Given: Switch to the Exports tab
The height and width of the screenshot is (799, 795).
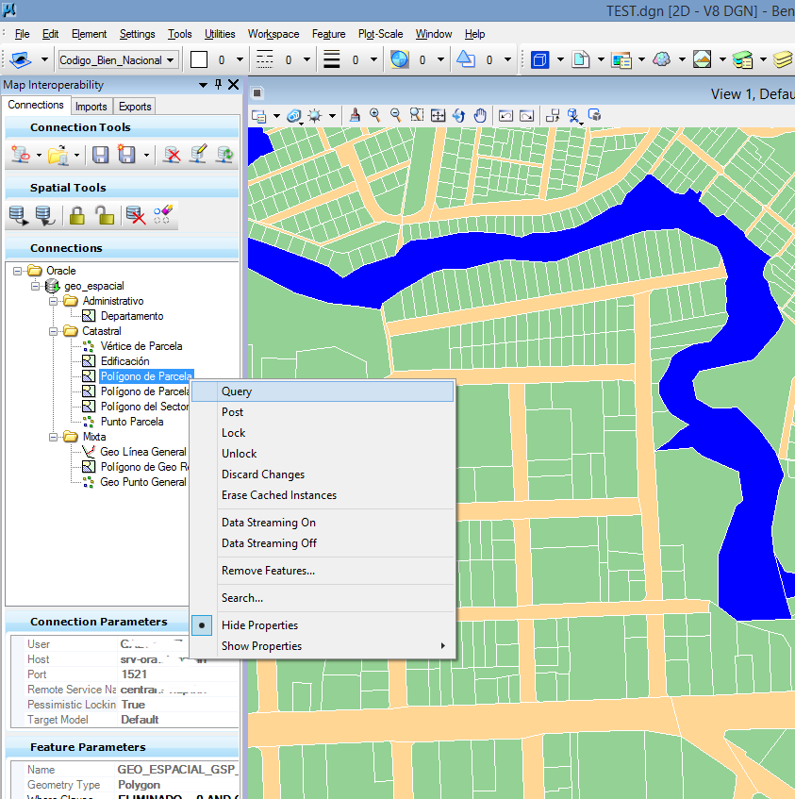Looking at the screenshot, I should pos(135,107).
